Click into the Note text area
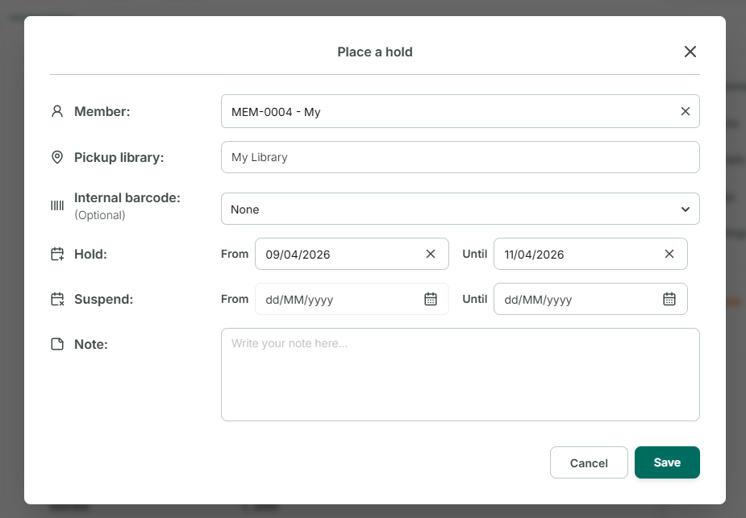 click(460, 375)
